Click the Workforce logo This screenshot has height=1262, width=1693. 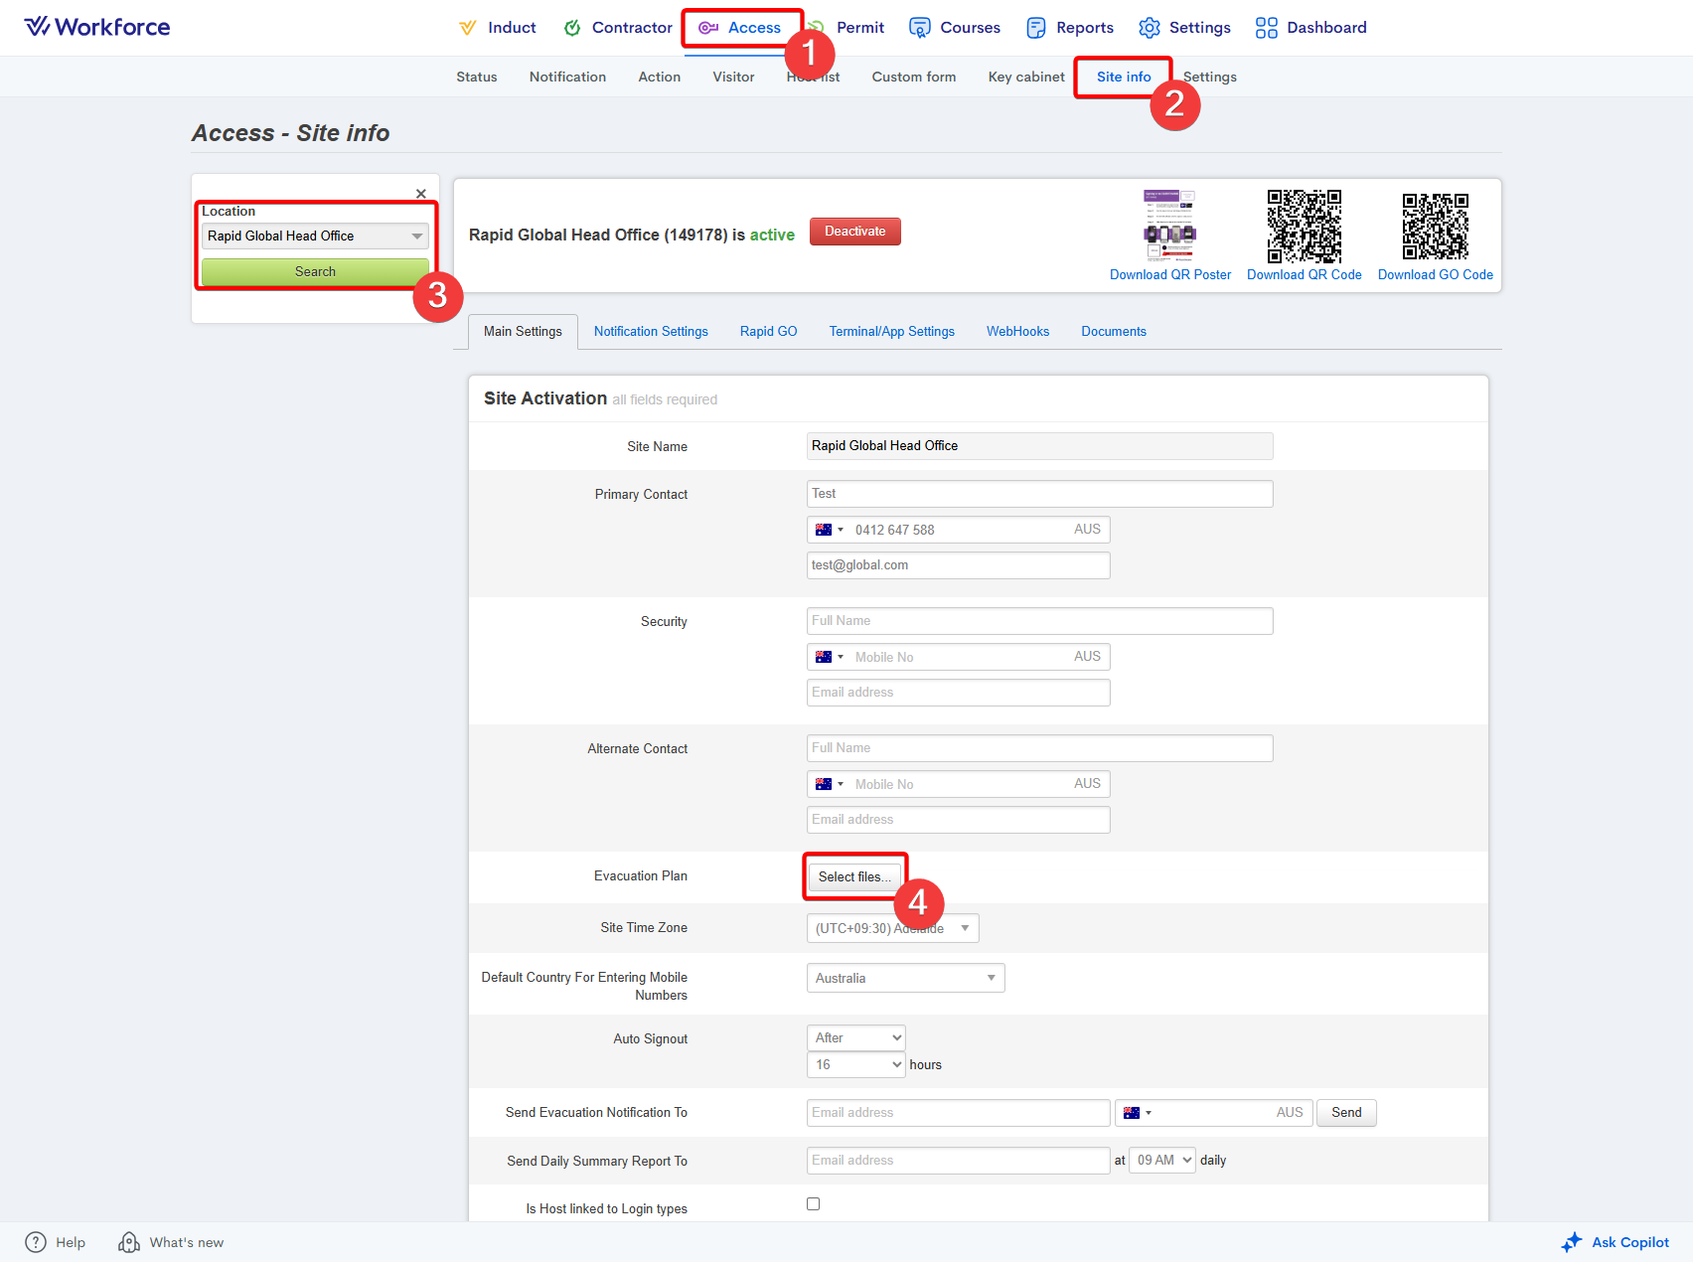click(x=97, y=27)
